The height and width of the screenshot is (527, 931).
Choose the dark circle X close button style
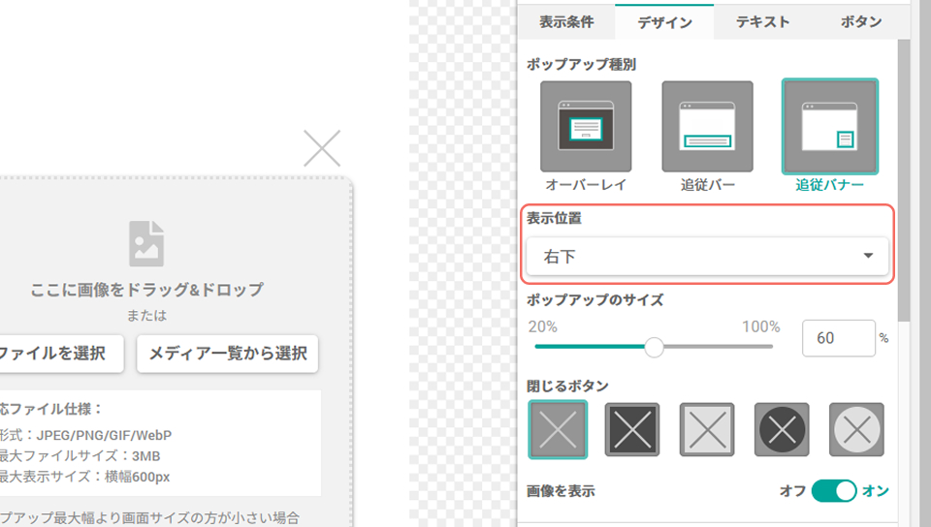tap(782, 430)
